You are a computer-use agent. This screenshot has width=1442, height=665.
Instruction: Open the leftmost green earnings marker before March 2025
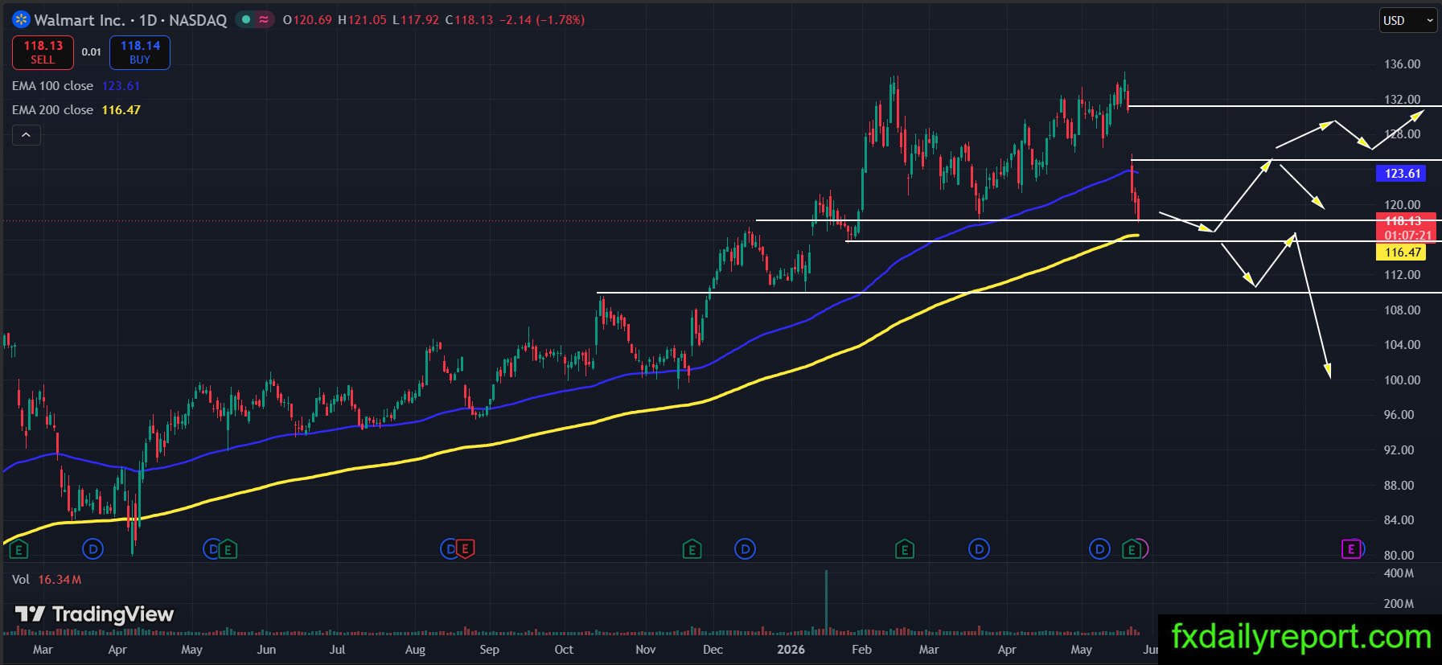pos(18,549)
